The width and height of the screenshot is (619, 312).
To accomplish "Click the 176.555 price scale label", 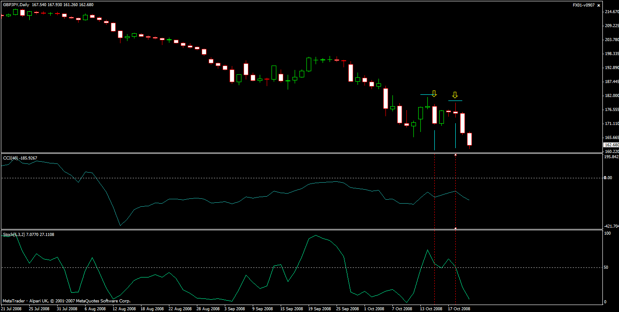I will (x=612, y=110).
